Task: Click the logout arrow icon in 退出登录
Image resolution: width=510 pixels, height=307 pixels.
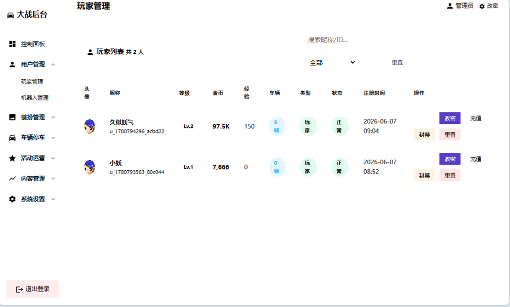Action: click(19, 289)
